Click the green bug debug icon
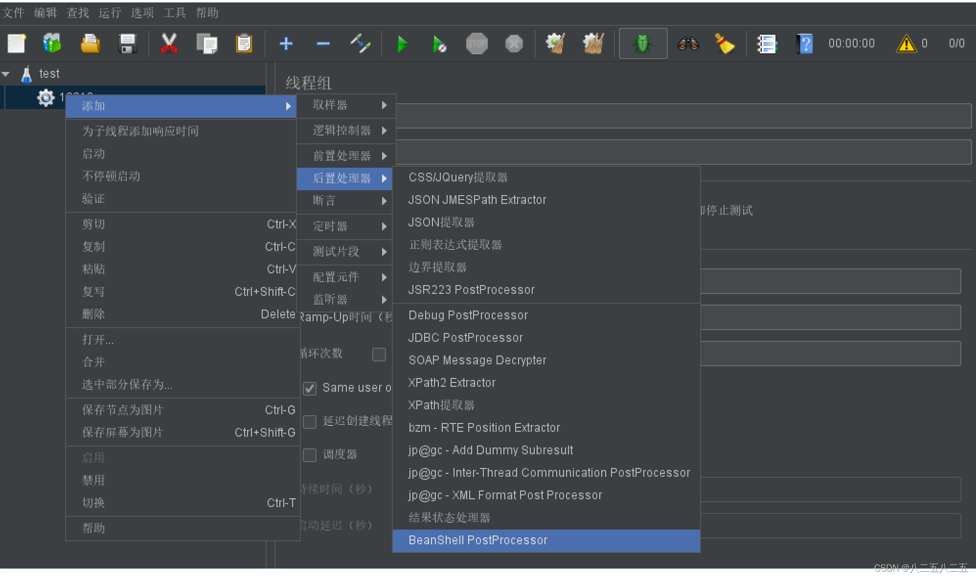The image size is (976, 578). point(642,44)
